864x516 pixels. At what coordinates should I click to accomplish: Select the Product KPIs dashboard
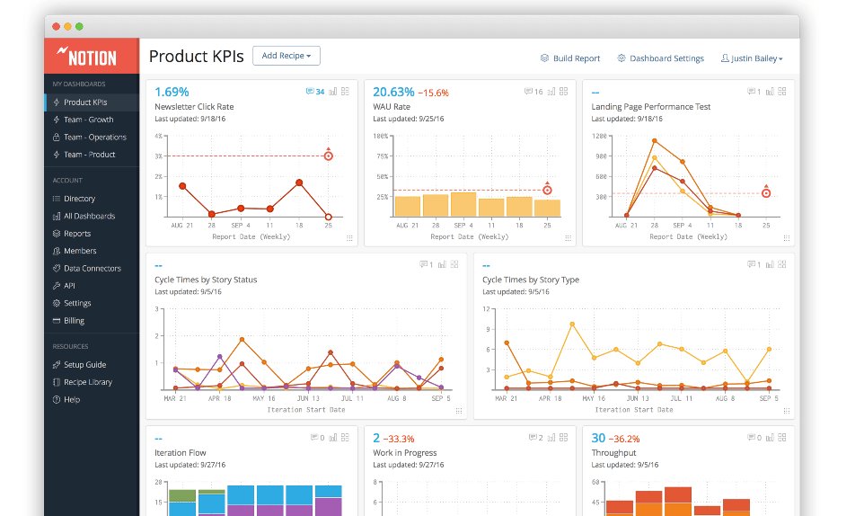click(92, 102)
